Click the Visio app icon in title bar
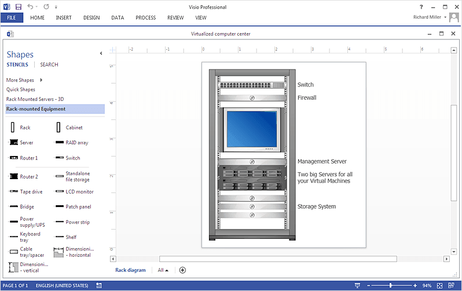This screenshot has height=291, width=462. point(6,6)
